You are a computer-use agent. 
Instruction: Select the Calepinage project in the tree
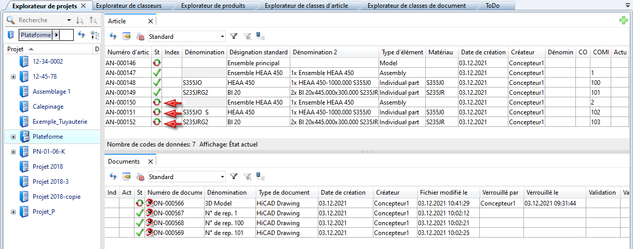48,107
